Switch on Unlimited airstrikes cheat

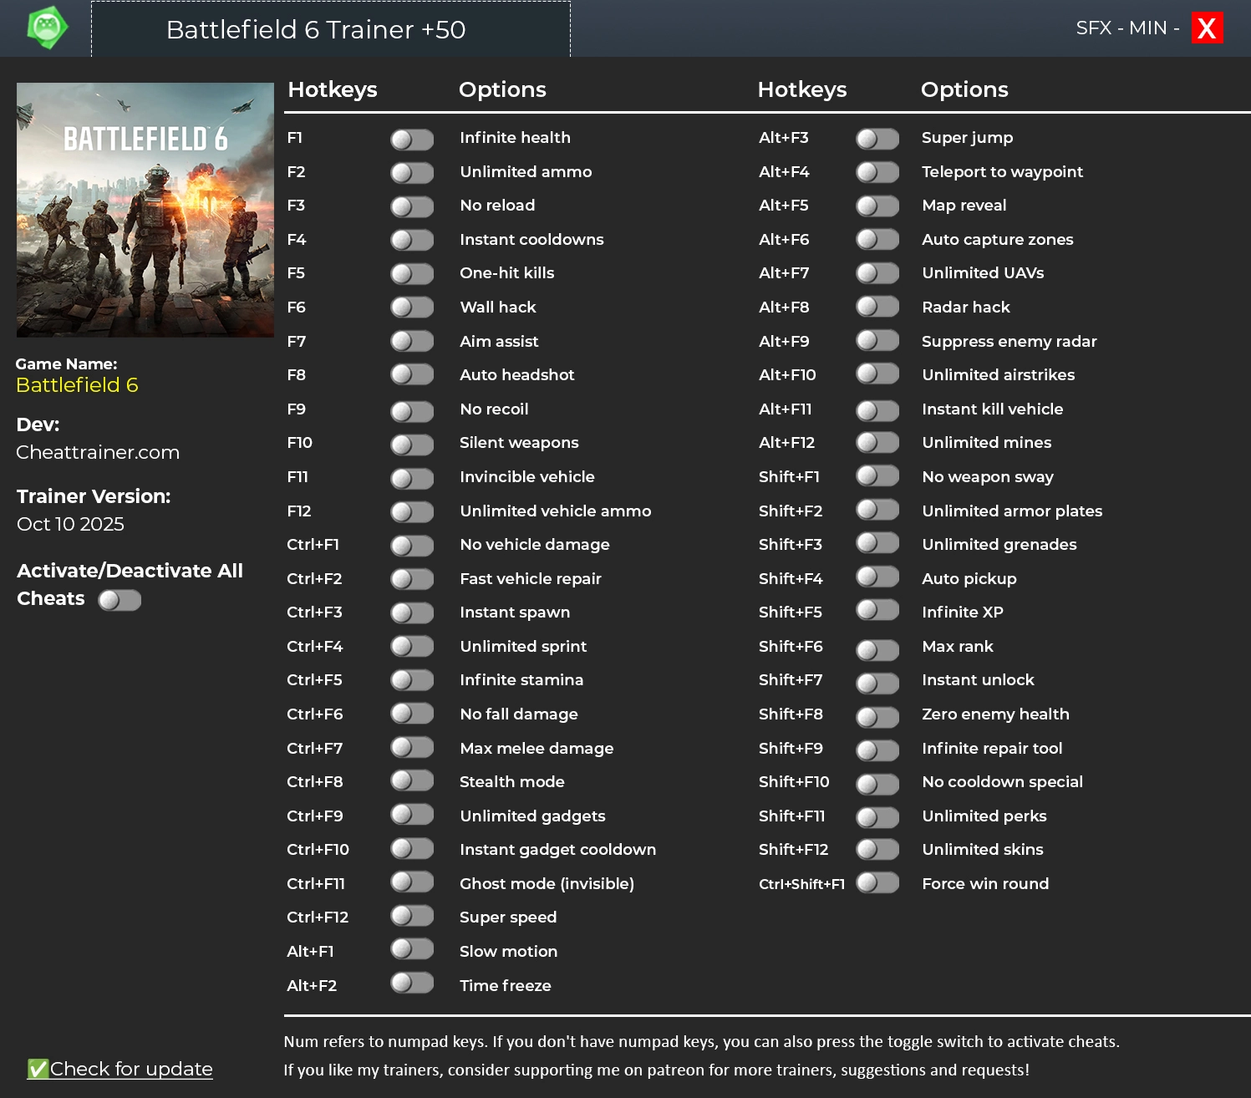tap(877, 374)
